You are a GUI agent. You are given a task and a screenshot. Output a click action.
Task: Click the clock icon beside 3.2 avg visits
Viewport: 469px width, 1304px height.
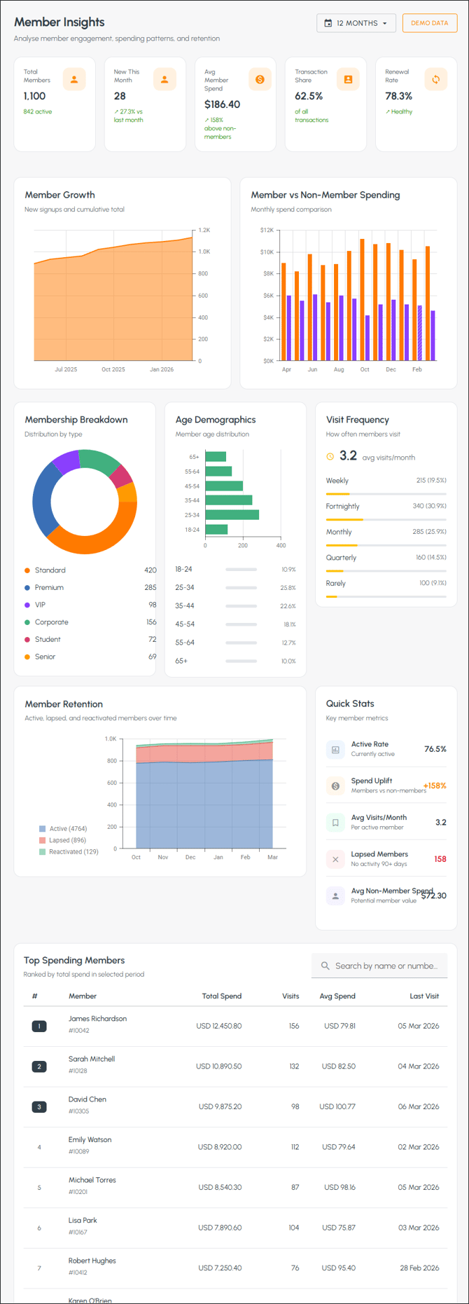click(330, 456)
